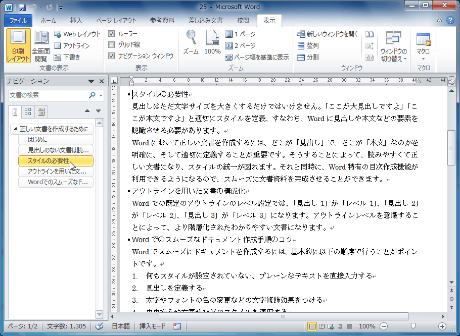Toggle draft view in status bar
460x336 pixels.
(349, 326)
